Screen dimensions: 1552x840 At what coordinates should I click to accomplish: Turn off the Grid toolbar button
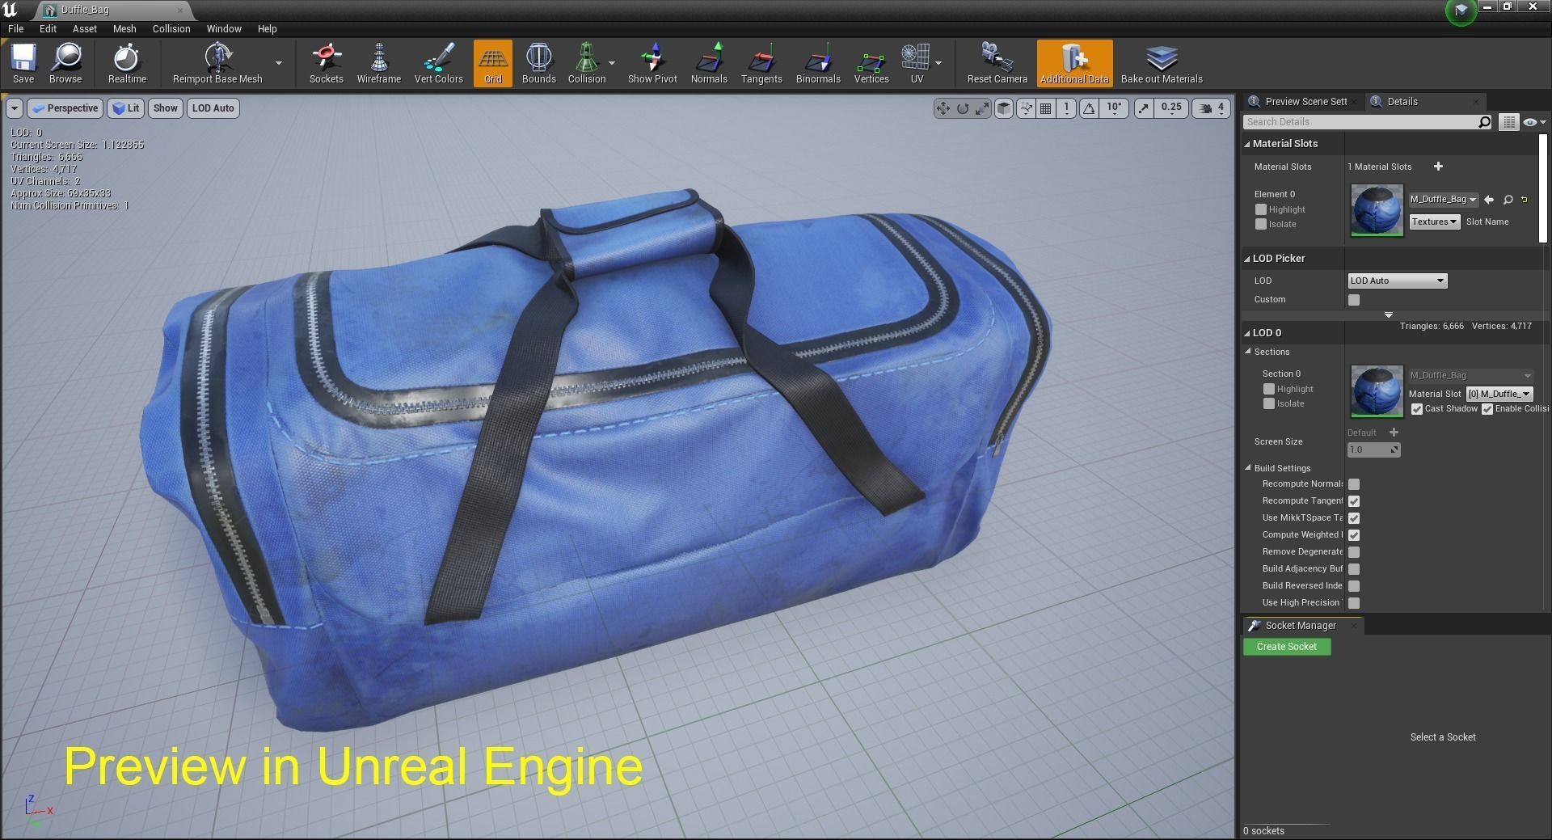click(x=493, y=63)
